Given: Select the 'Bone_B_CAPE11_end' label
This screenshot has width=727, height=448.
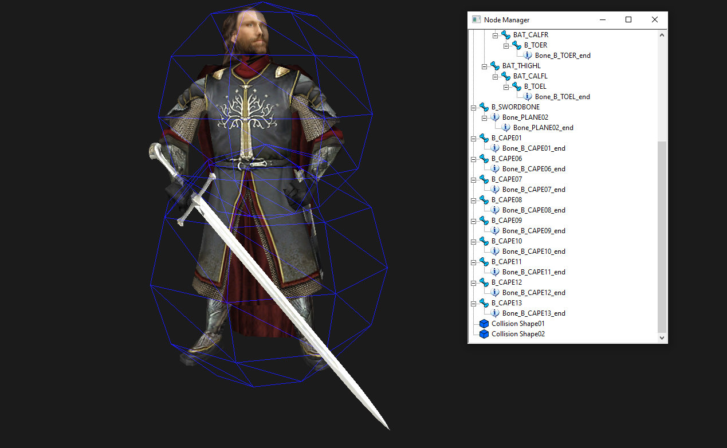Looking at the screenshot, I should (x=534, y=272).
